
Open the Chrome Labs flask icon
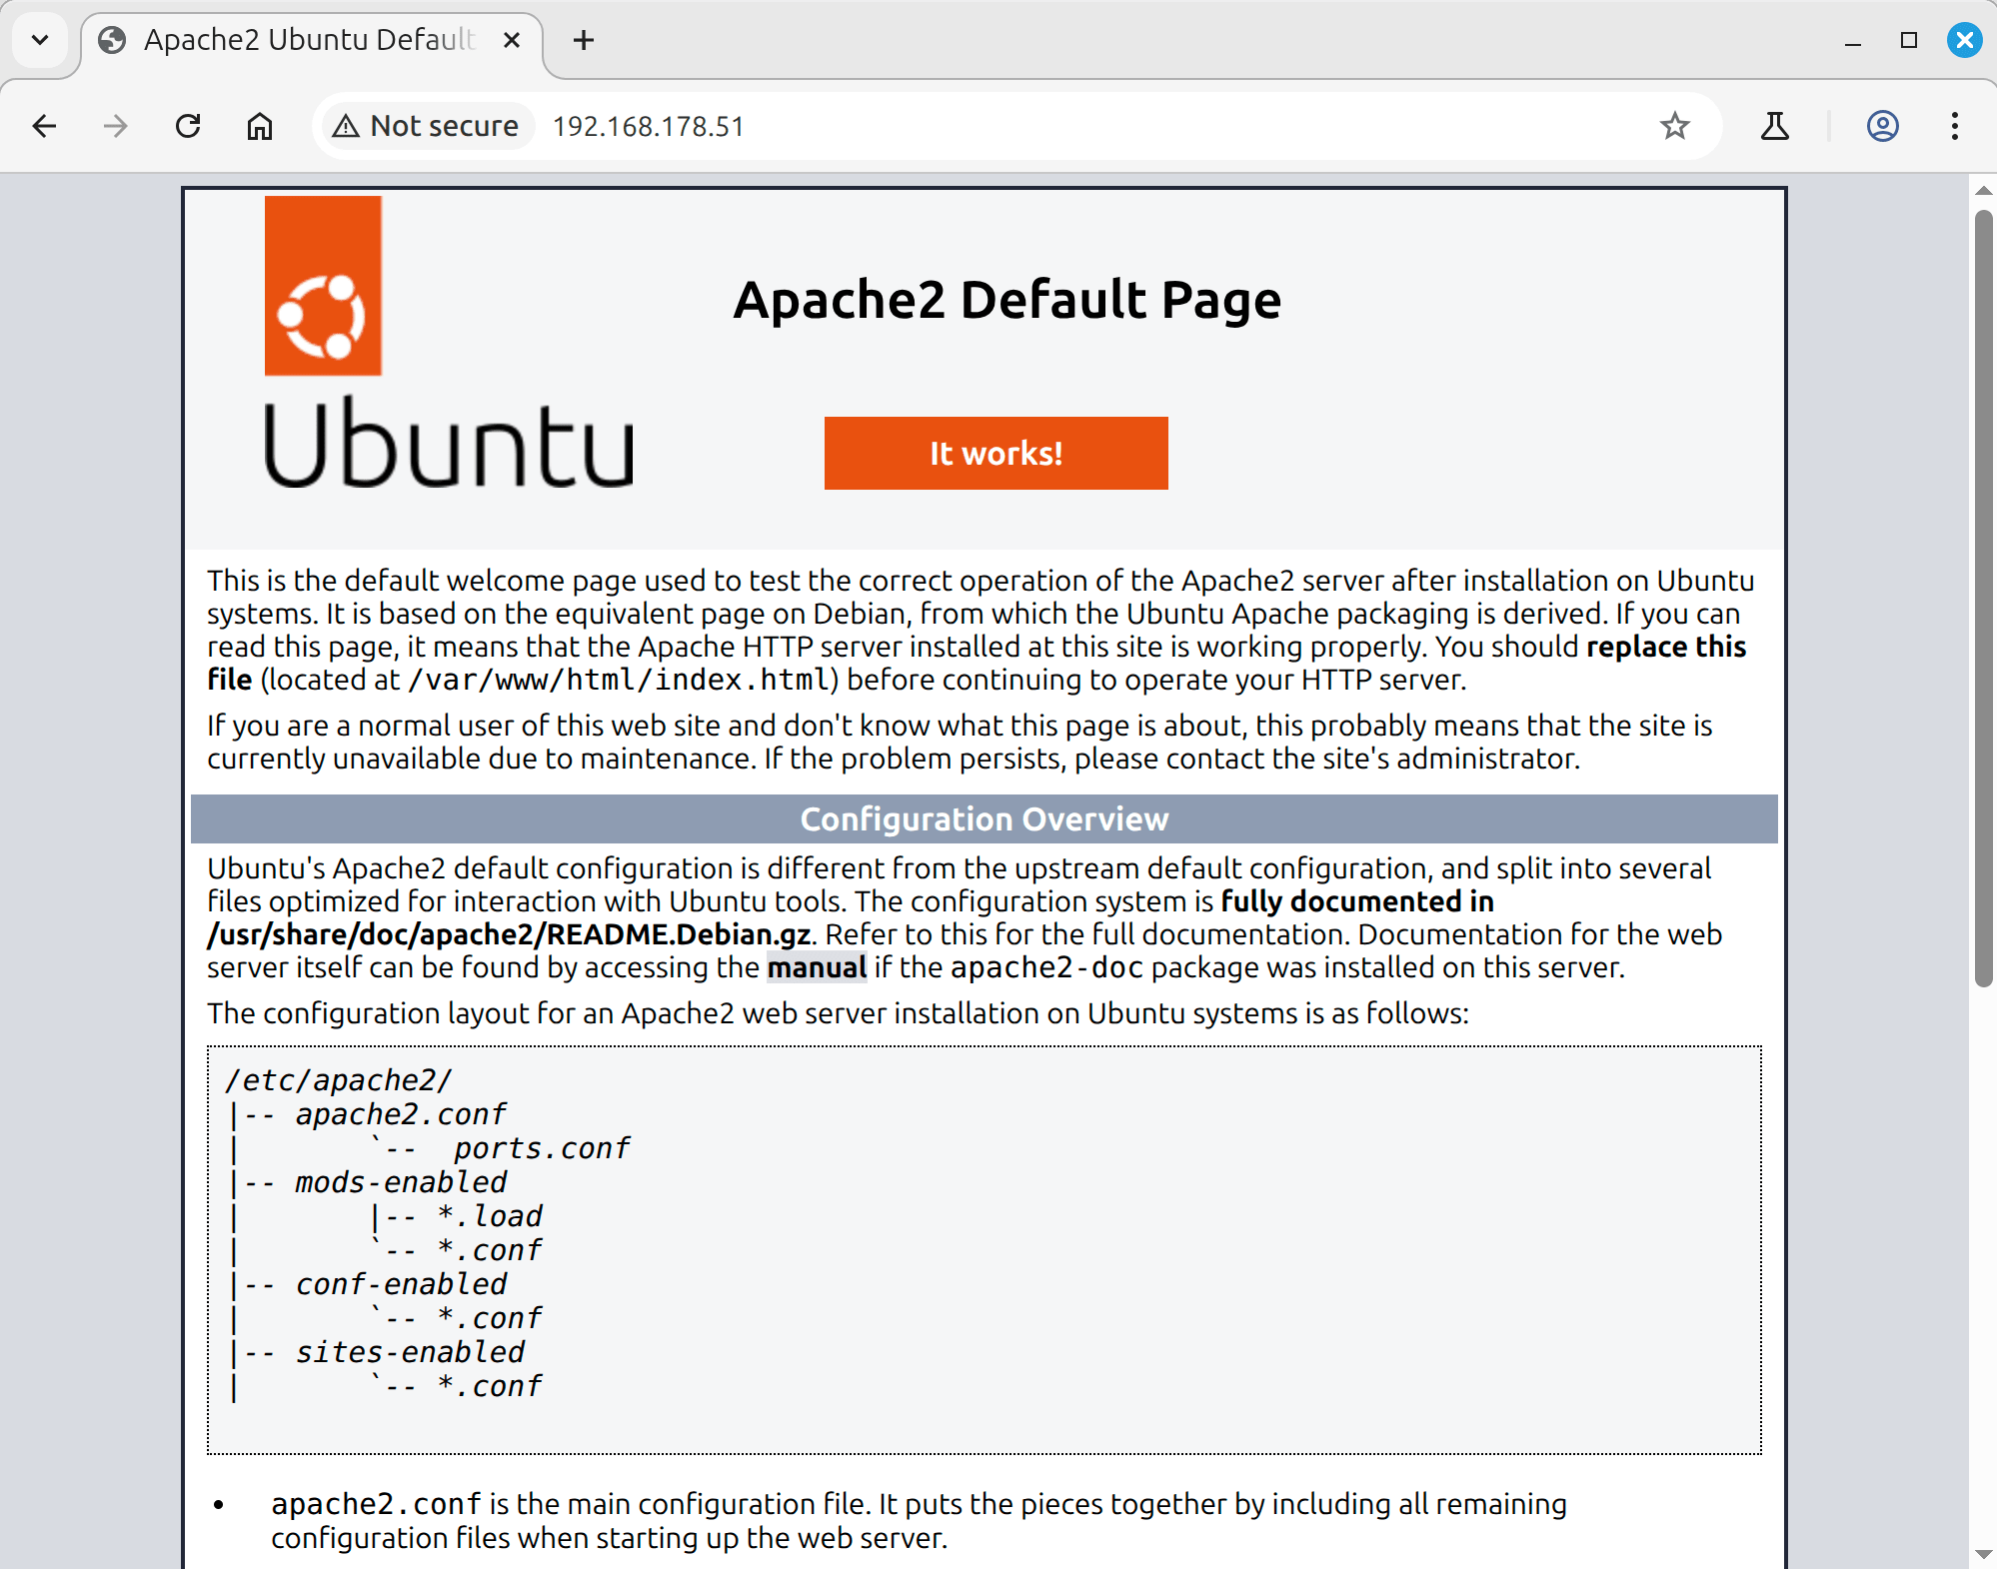pos(1775,126)
